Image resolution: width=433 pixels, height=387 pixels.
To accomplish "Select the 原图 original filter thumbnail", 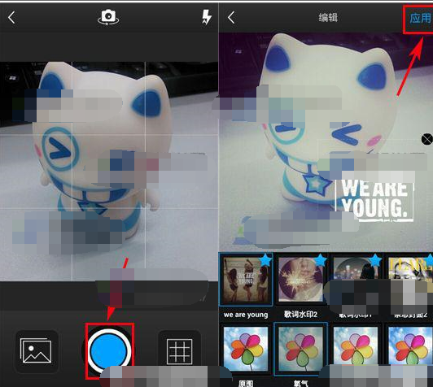I will [x=246, y=349].
